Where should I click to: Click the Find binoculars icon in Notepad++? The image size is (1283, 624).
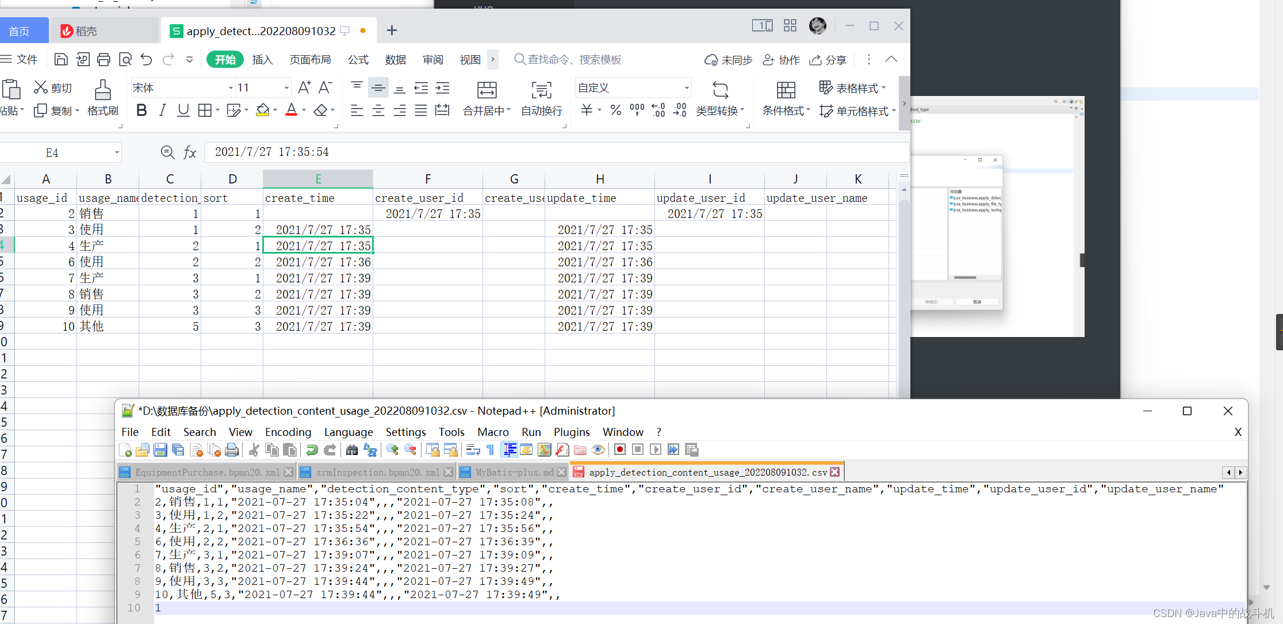(351, 450)
